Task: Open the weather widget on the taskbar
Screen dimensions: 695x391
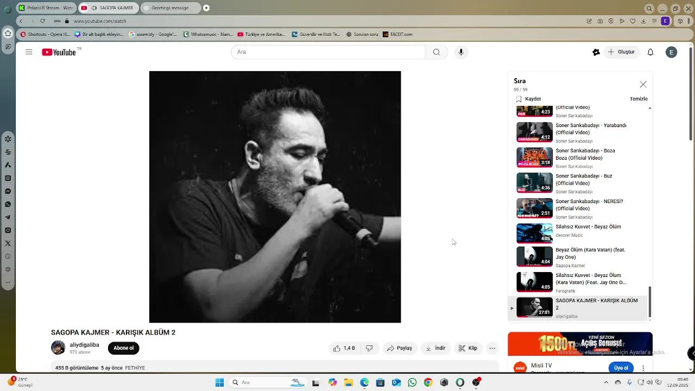Action: [x=20, y=382]
